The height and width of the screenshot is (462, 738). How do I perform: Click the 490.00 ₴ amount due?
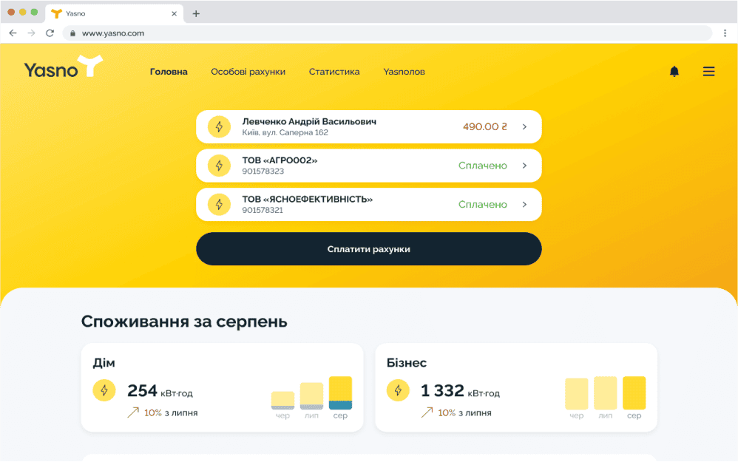(485, 126)
